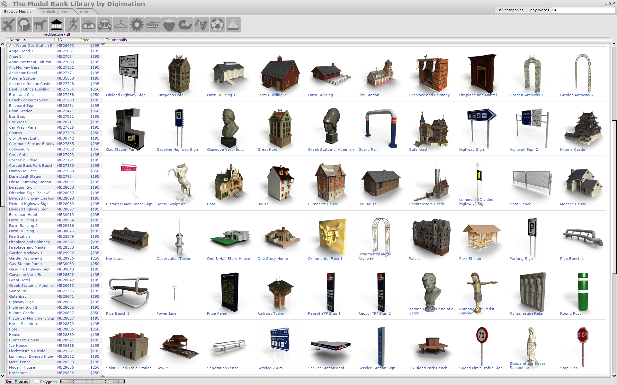The image size is (617, 385).
Task: Click the left panel scroll up arrow
Action: (3, 44)
